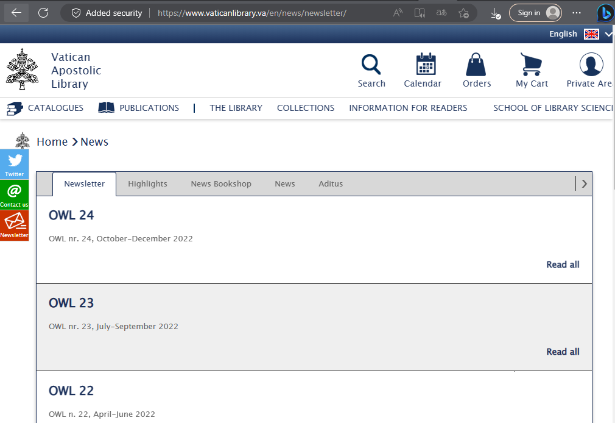Go back using the browser back arrow

[x=16, y=13]
